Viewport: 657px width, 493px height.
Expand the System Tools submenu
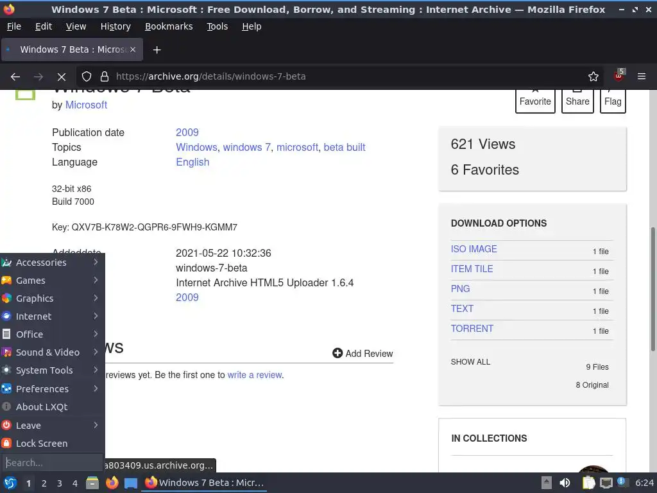(53, 370)
